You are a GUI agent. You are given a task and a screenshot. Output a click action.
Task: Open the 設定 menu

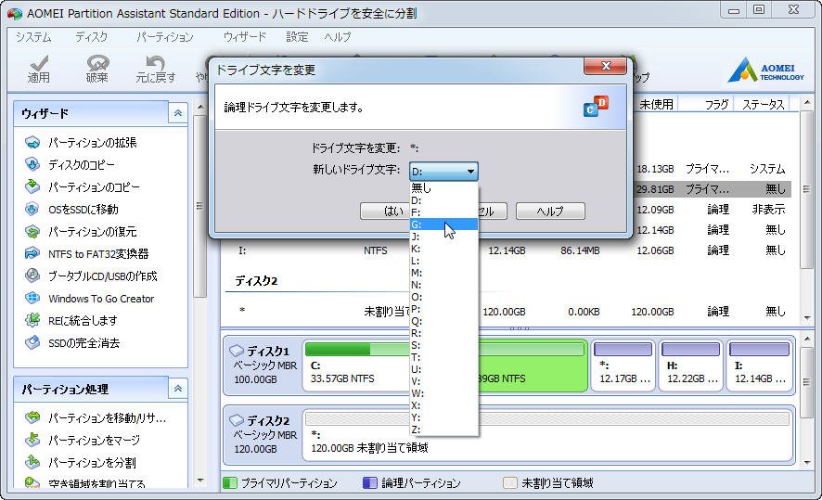297,37
